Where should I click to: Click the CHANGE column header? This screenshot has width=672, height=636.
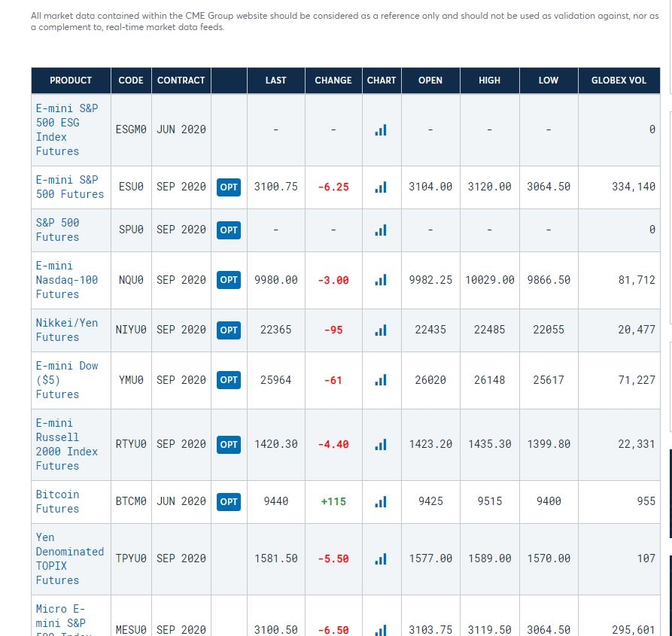coord(333,81)
